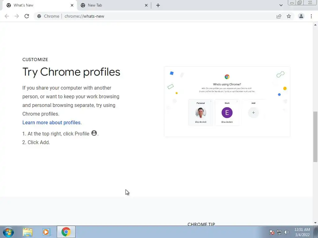Launch Windows Media Player from taskbar

tap(46, 232)
